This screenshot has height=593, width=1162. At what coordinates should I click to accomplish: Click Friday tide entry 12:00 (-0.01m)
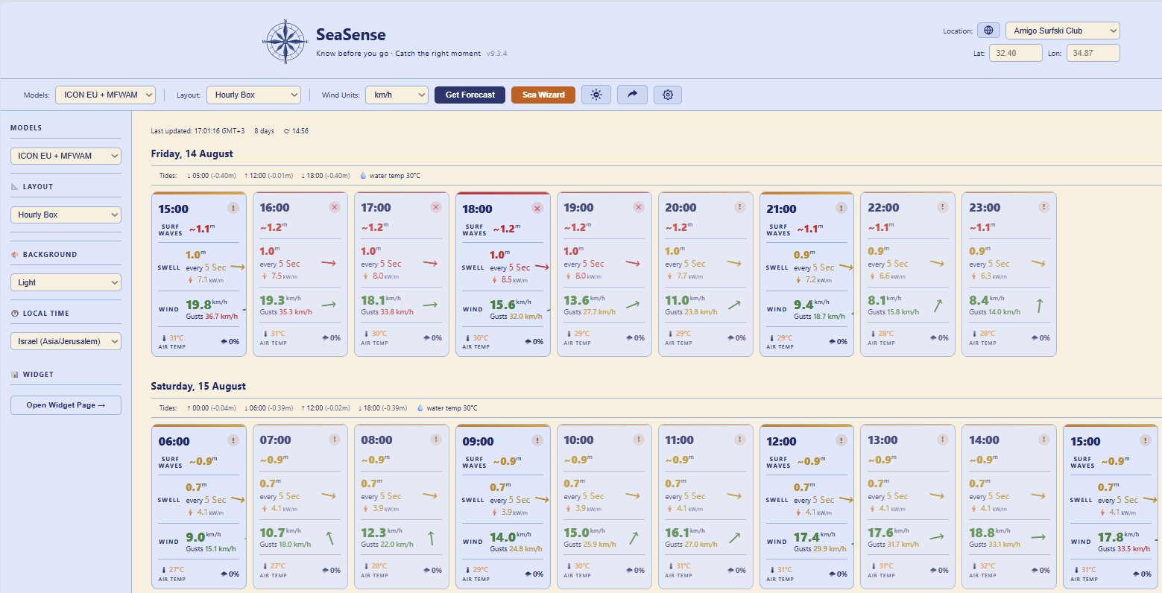point(268,176)
